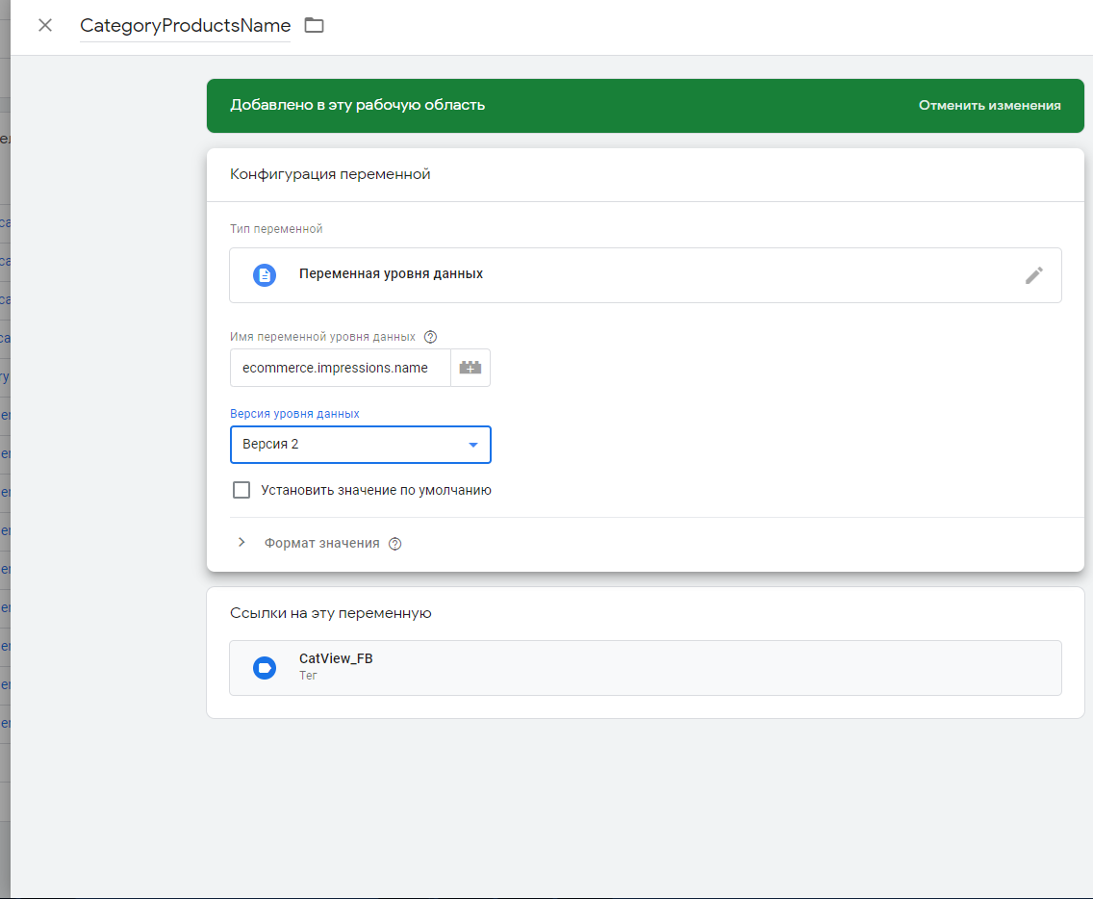Image resolution: width=1093 pixels, height=899 pixels.
Task: Click Отменить изменения in the green banner
Action: (x=989, y=105)
